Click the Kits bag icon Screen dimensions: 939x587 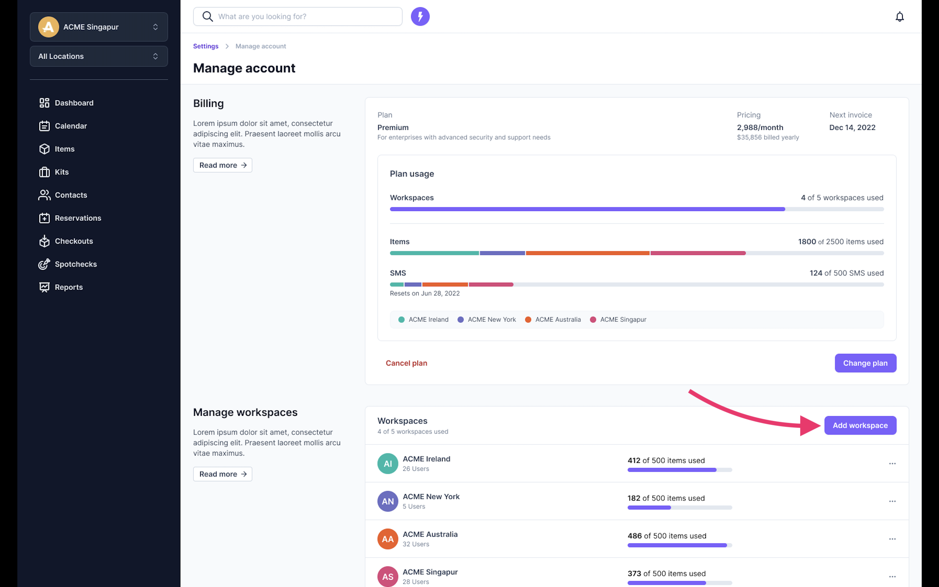[x=44, y=172]
